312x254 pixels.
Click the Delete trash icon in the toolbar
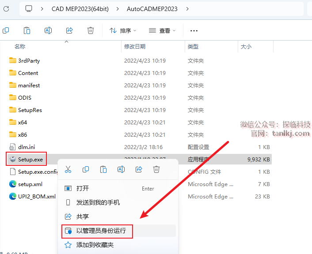[91, 30]
